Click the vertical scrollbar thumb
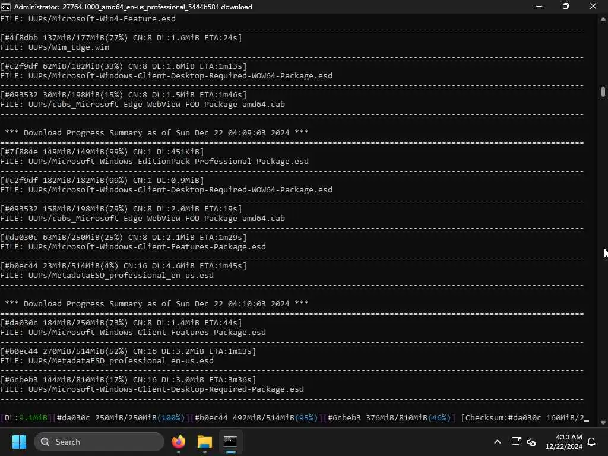The height and width of the screenshot is (456, 608). point(603,92)
